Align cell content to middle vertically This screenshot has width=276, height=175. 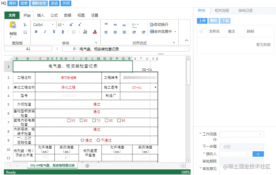pos(115,25)
